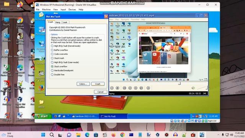Click the step backward media button

pos(130,88)
